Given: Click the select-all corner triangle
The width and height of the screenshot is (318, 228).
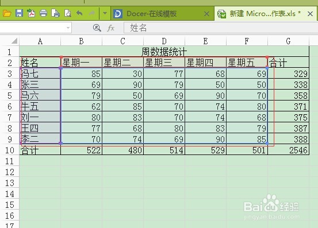Looking at the screenshot, I should coord(14,41).
